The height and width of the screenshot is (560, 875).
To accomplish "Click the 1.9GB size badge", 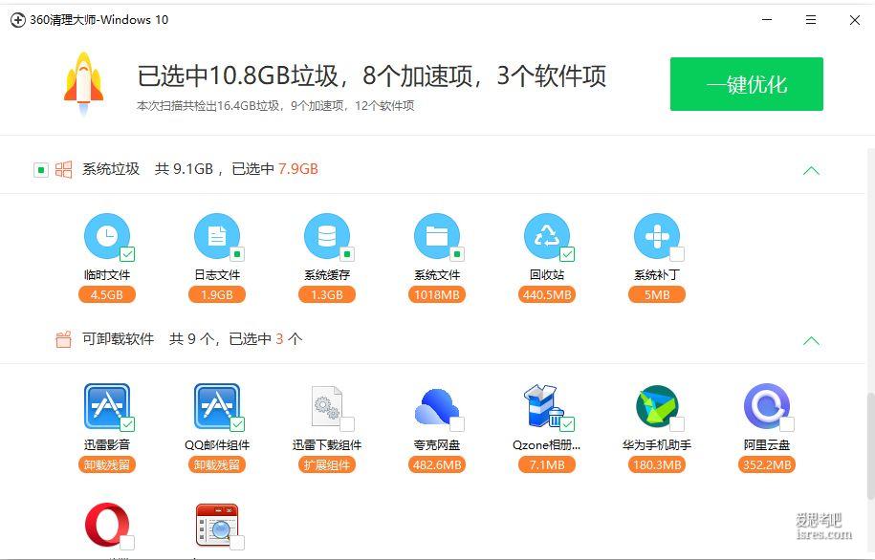I will 216,294.
